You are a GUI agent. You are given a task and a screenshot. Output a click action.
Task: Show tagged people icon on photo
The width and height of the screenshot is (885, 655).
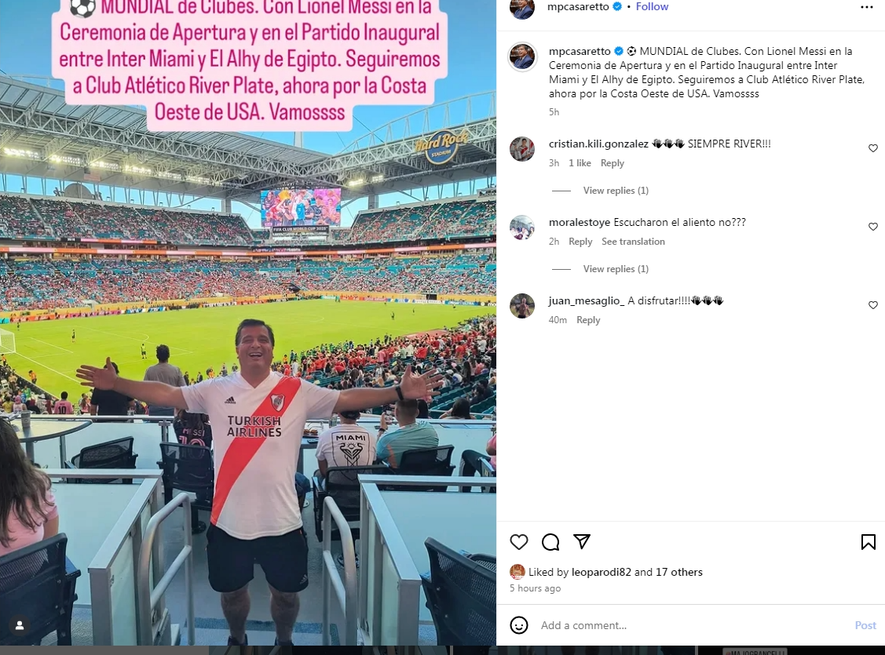click(x=19, y=625)
